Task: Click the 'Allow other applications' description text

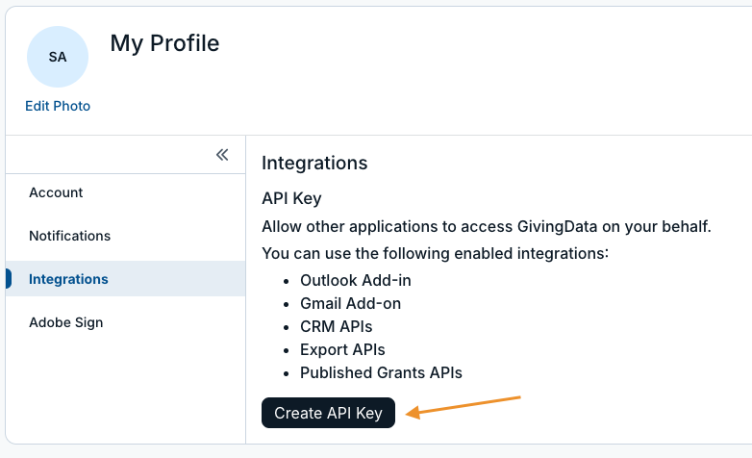Action: (x=487, y=226)
